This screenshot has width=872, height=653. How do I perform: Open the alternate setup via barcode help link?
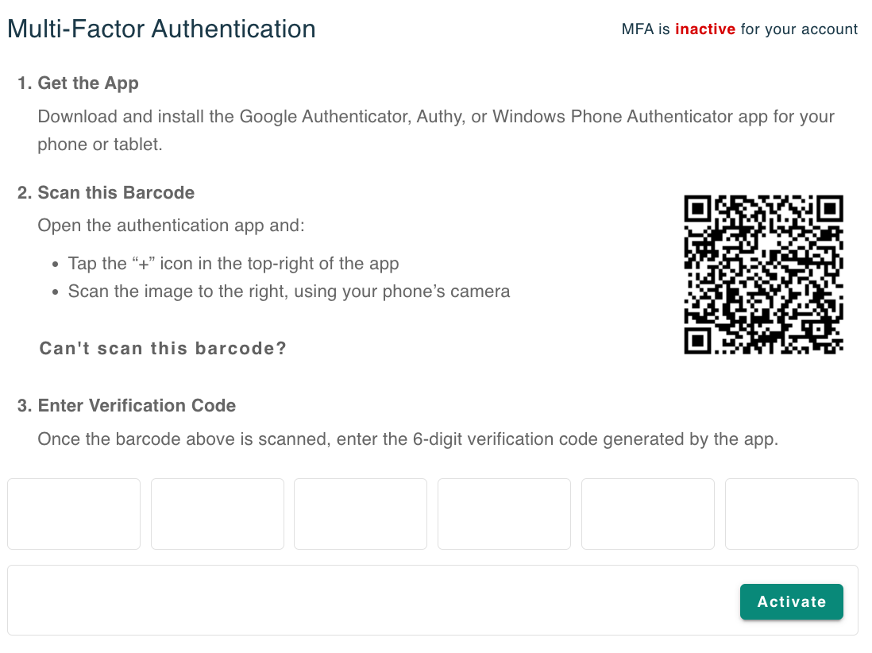pos(163,348)
